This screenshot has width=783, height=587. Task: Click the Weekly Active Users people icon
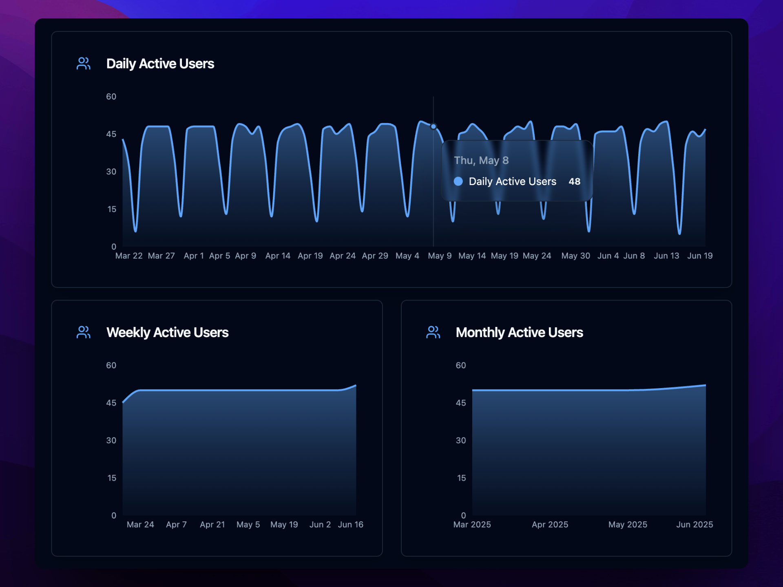coord(83,332)
